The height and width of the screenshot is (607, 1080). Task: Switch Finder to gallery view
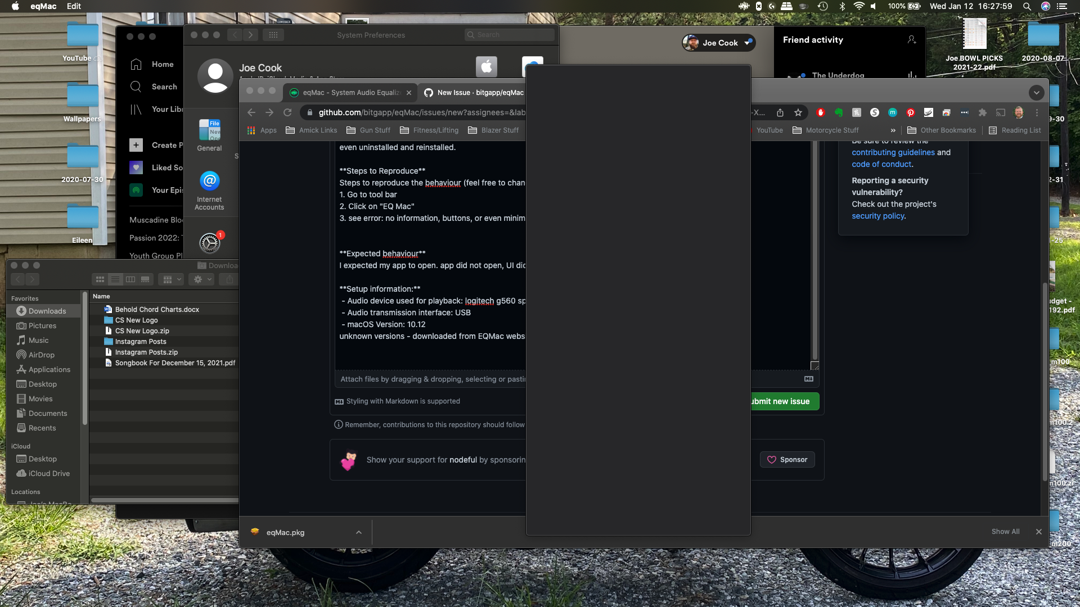(x=145, y=279)
